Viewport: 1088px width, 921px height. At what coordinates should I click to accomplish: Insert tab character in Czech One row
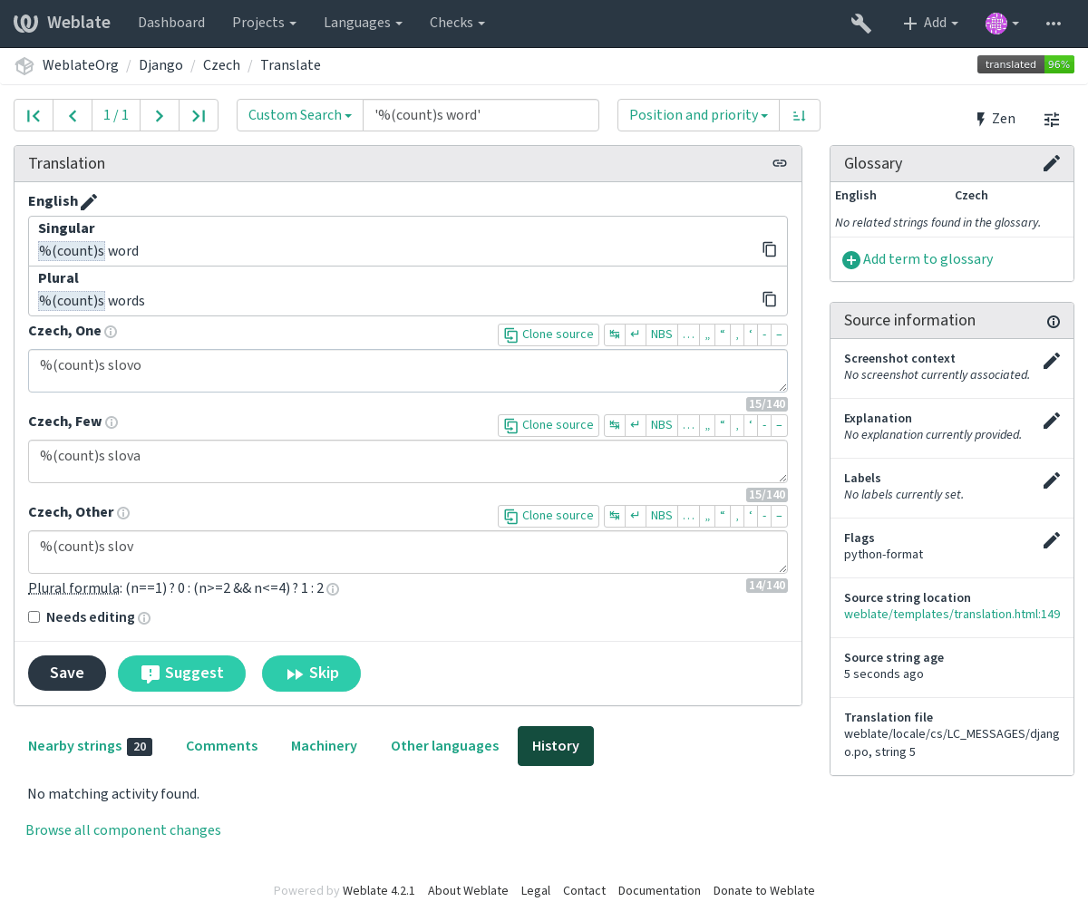pyautogui.click(x=615, y=334)
